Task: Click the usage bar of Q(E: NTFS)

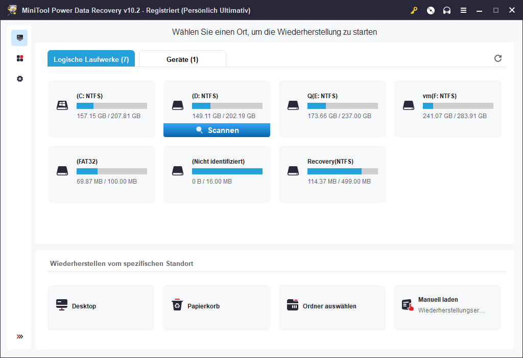Action: coord(343,106)
